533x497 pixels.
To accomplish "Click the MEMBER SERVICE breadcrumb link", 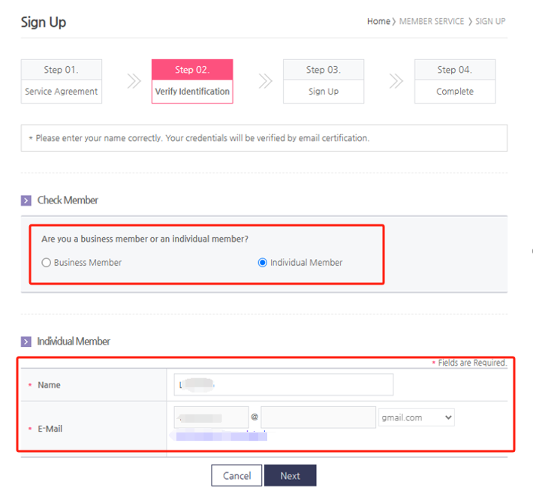I will (432, 22).
